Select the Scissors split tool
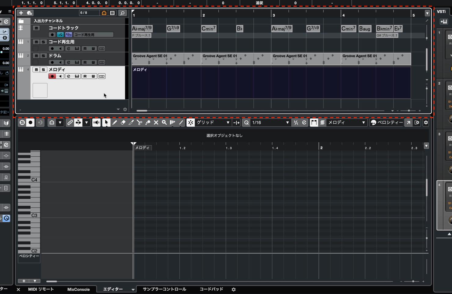This screenshot has width=452, height=294. point(140,122)
